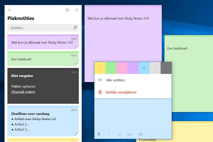Click the 'Niet vergeten' title

tap(22, 76)
